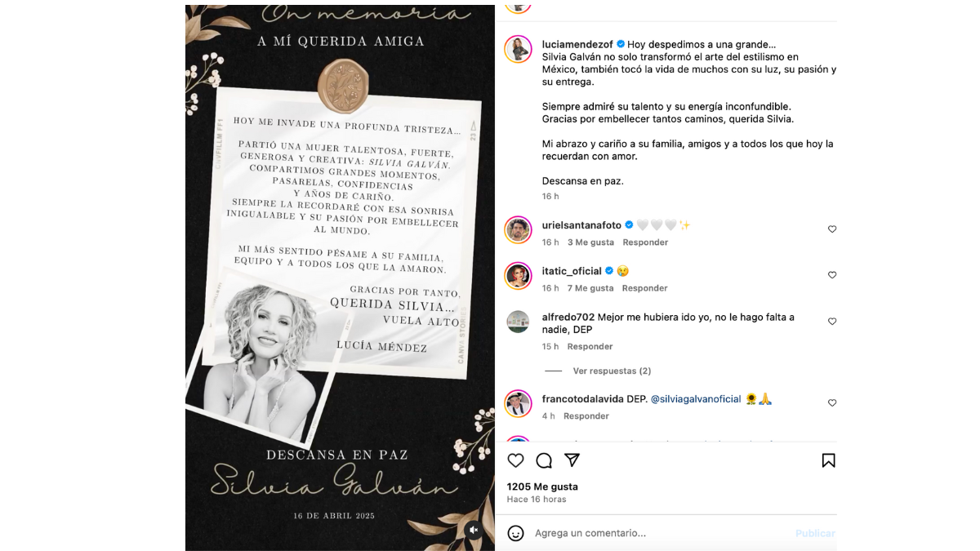Click Publicar to post comment
Image resolution: width=980 pixels, height=551 pixels.
815,533
